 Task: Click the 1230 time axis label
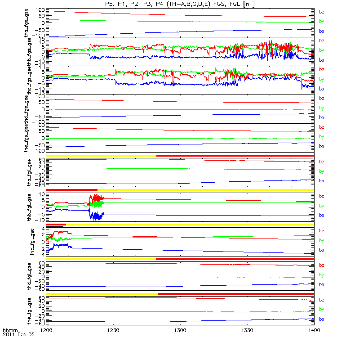pyautogui.click(x=113, y=330)
